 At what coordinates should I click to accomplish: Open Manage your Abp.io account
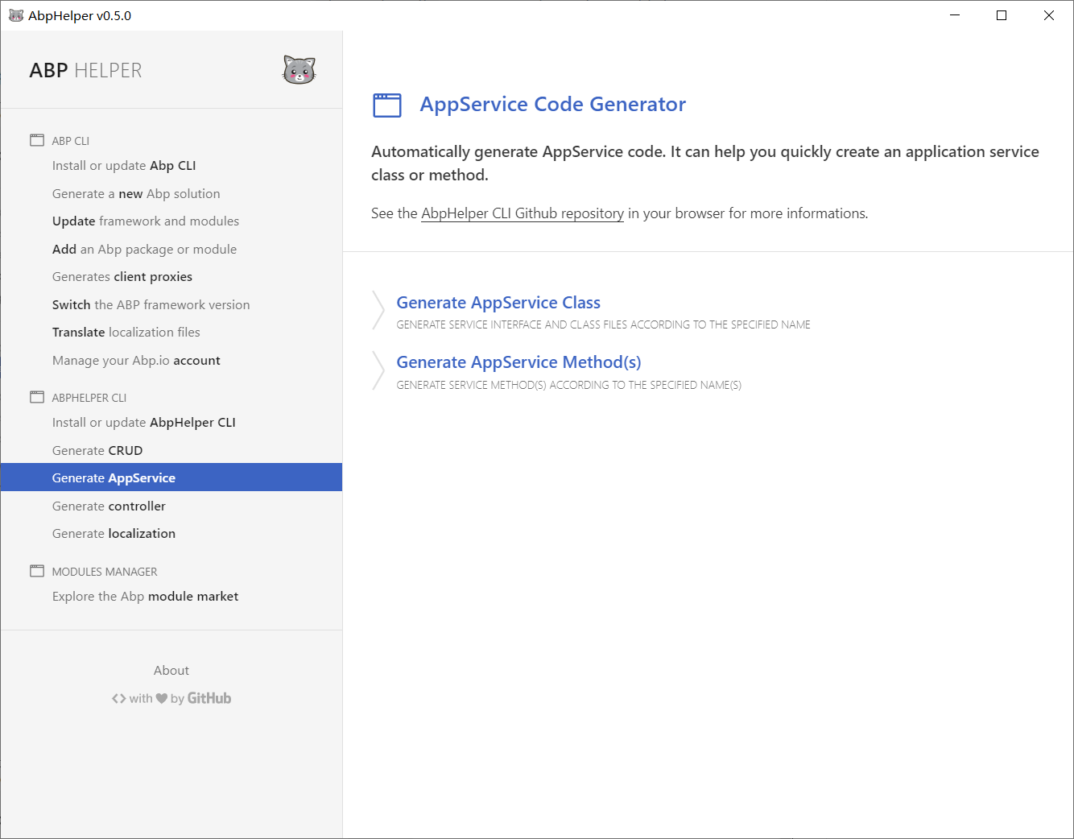tap(136, 360)
